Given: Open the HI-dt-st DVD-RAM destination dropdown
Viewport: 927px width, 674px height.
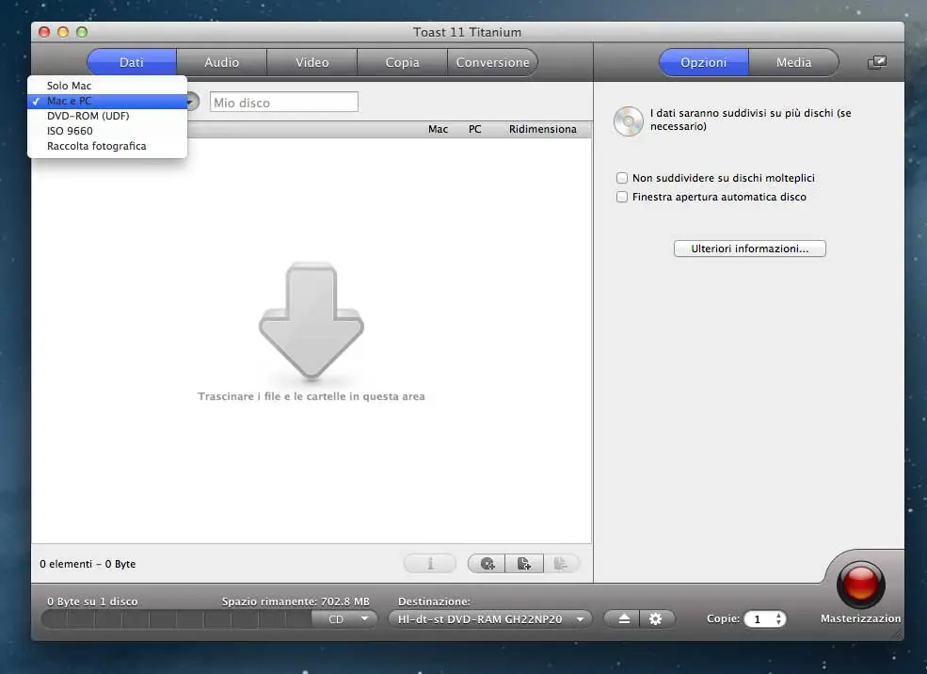Looking at the screenshot, I should coord(488,618).
